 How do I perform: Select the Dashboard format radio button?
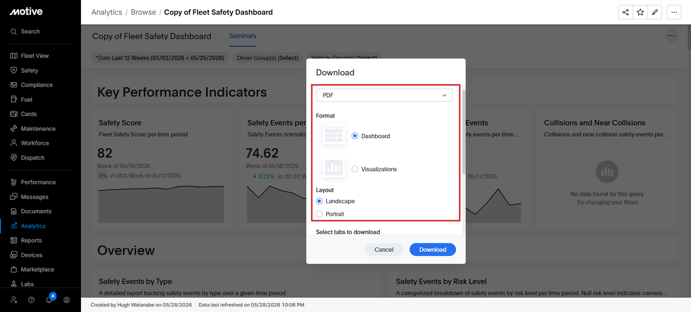coord(355,136)
